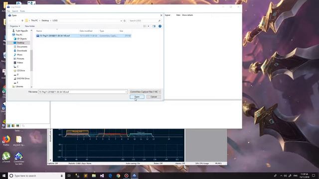Click the refresh icon in address bar

pos(125,21)
